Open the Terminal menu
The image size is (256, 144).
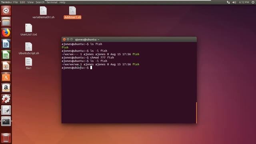point(52,2)
